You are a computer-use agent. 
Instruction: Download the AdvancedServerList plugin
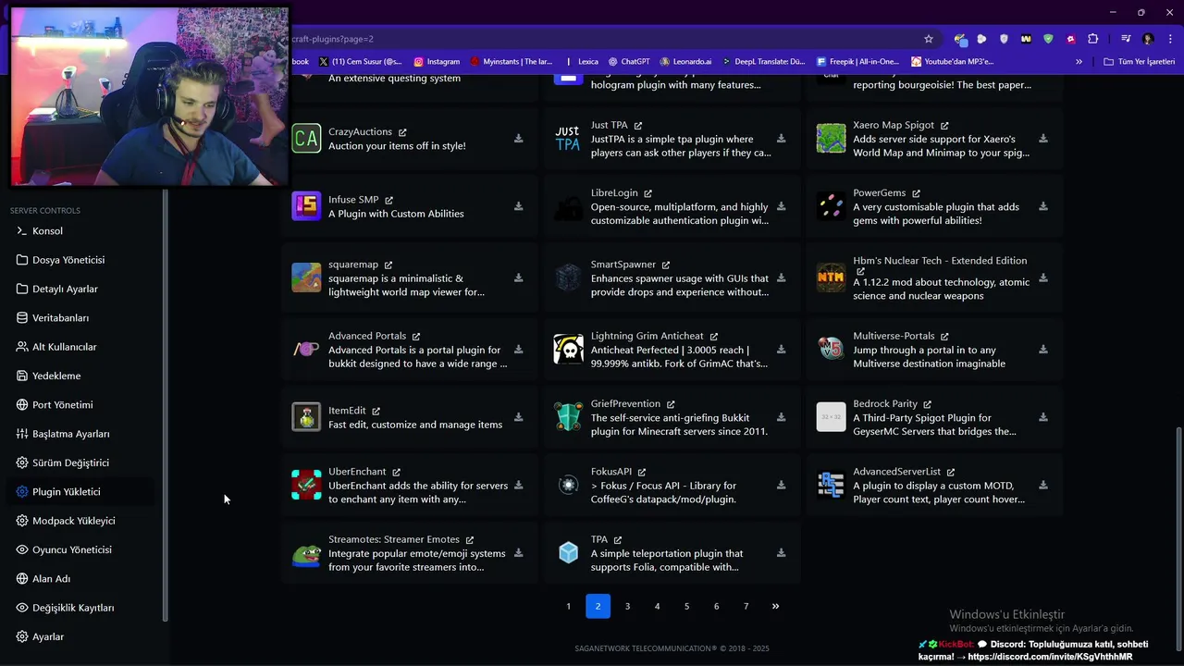coord(1042,485)
